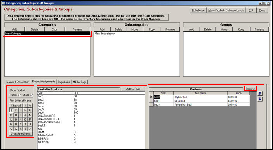Click the Price column header
Screen dimensions: 273x150
[x=238, y=93]
